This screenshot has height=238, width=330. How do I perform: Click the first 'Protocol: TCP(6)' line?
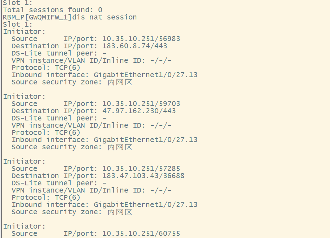coord(46,67)
